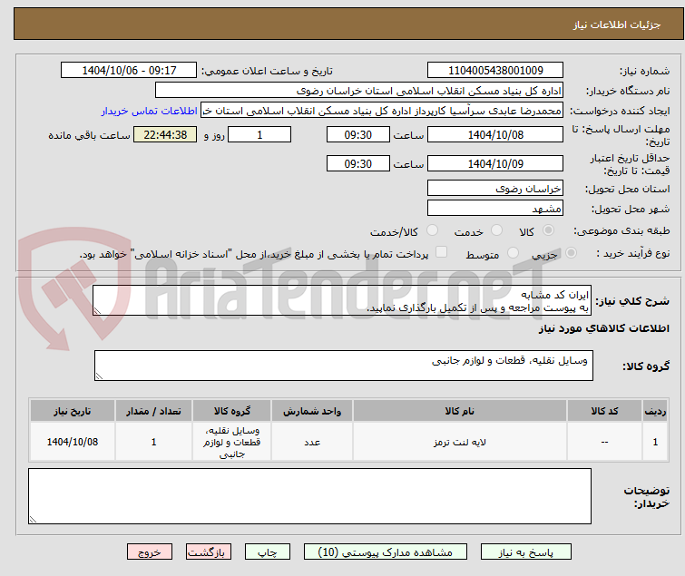Click the جزئیات اطلاعات نیاز header title
Viewport: 685px width, 576px height.
click(x=616, y=24)
